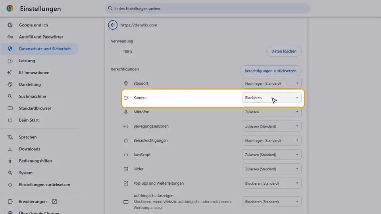Image resolution: width=381 pixels, height=214 pixels.
Task: Open the Aufdringliche Anzeigen dropdown
Action: click(x=271, y=202)
